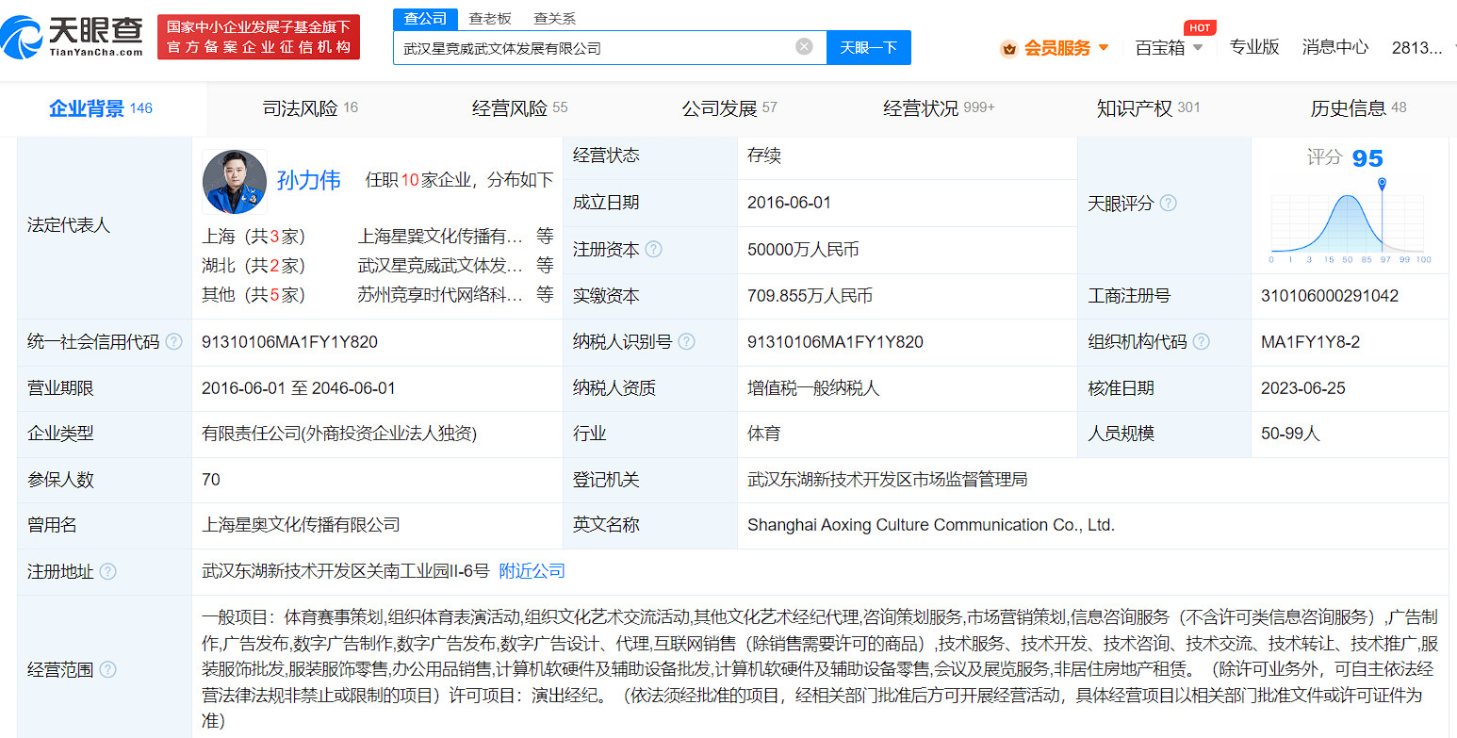Open help icon next to 注册地址
This screenshot has width=1457, height=738.
click(x=107, y=572)
